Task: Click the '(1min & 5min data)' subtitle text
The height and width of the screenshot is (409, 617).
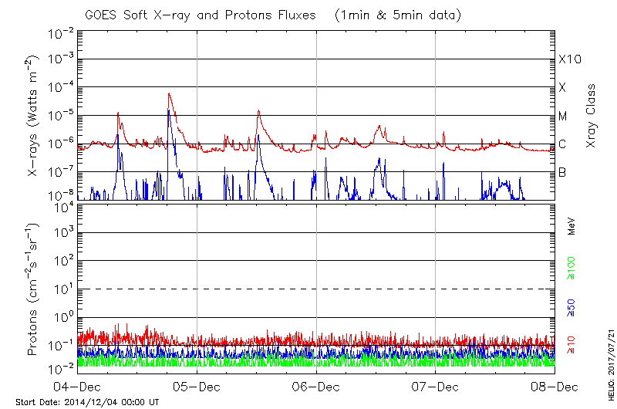Action: pos(394,15)
